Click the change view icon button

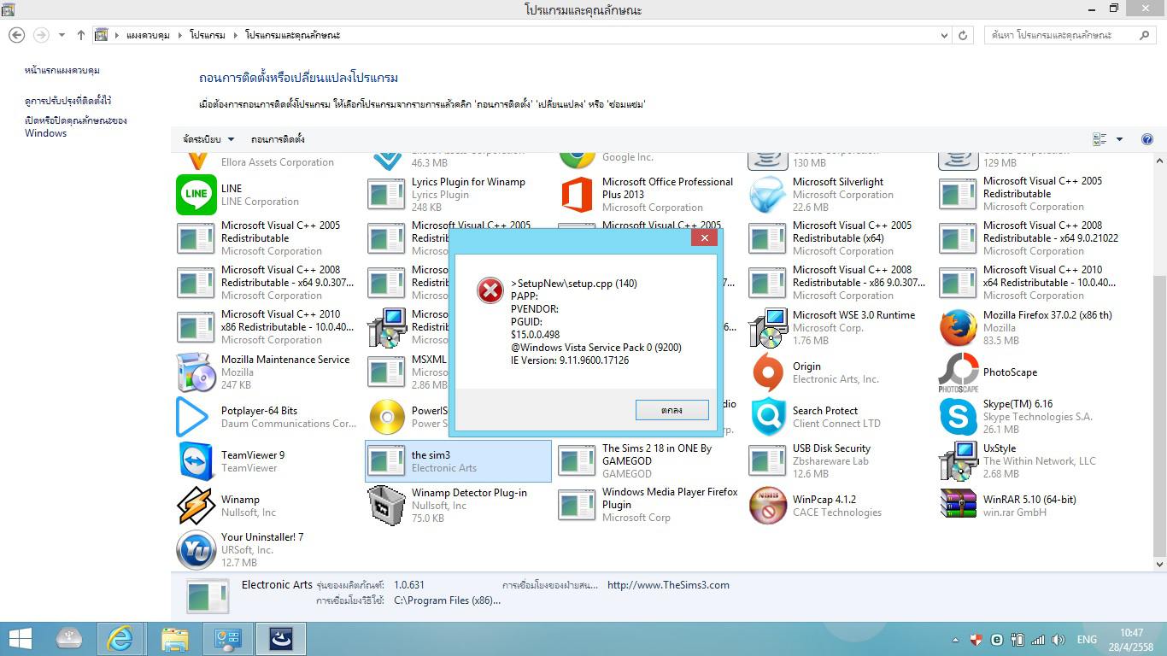(1100, 139)
